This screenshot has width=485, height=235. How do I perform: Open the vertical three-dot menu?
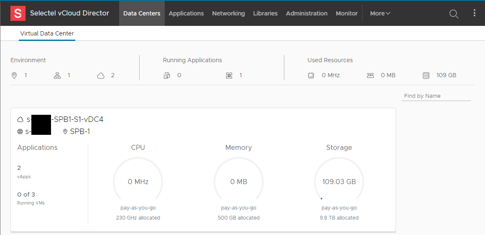475,13
